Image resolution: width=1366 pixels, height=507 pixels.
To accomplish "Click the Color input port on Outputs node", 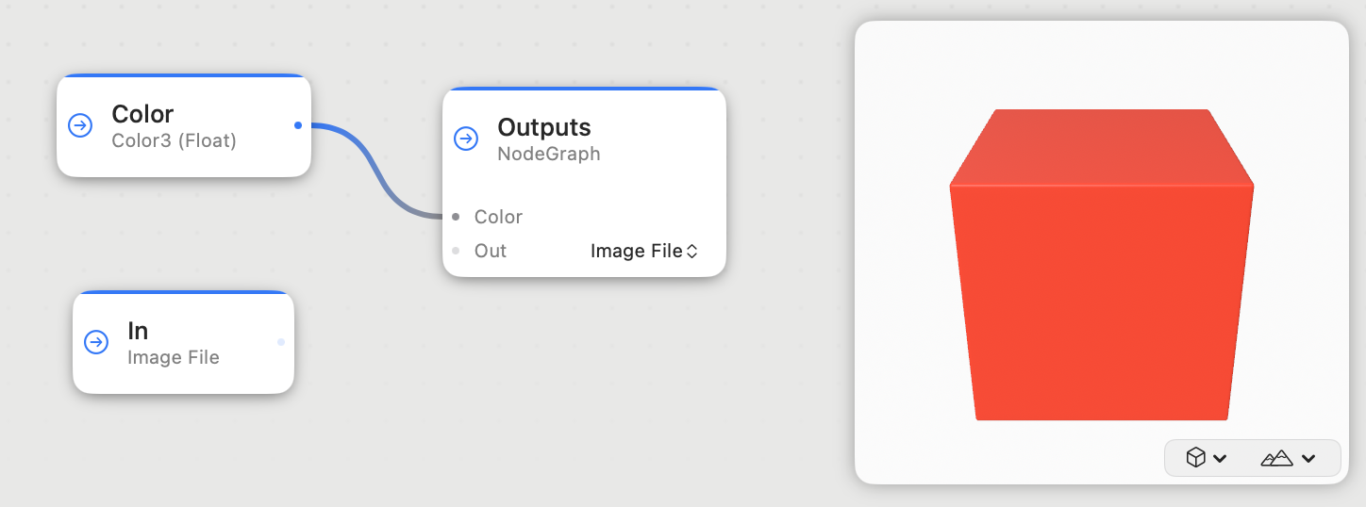I will click(456, 217).
